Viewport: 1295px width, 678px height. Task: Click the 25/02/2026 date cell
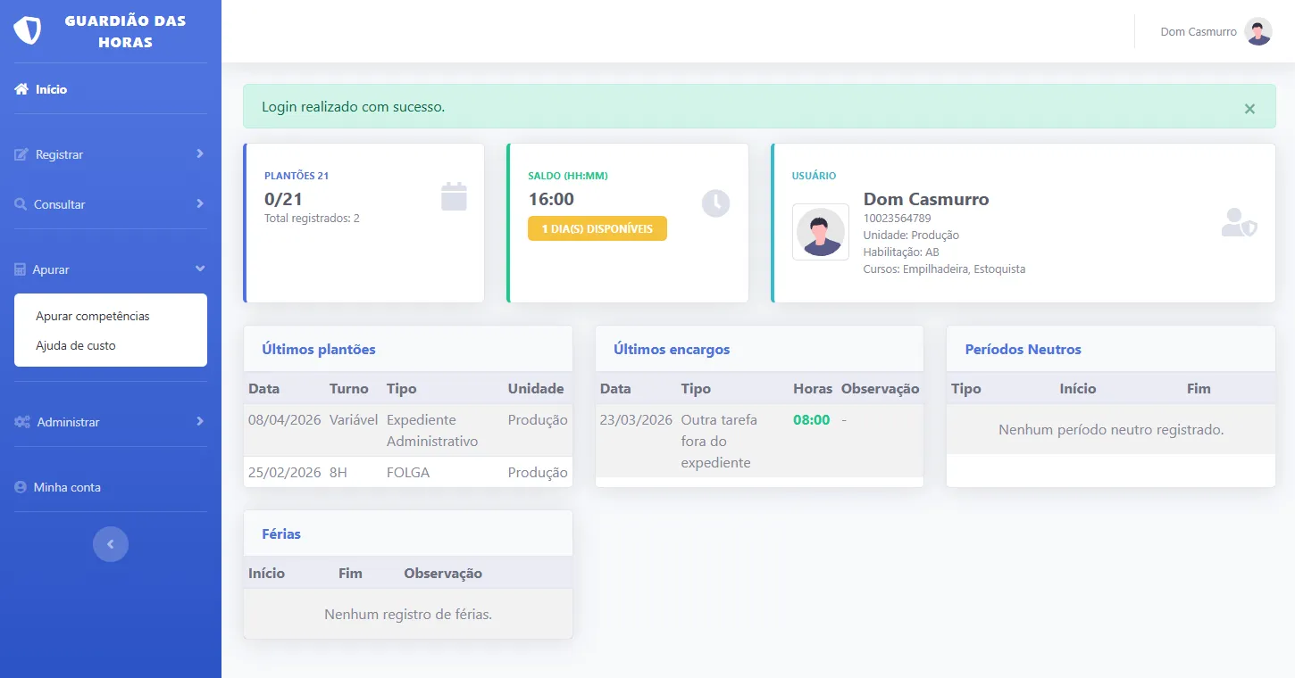tap(285, 473)
